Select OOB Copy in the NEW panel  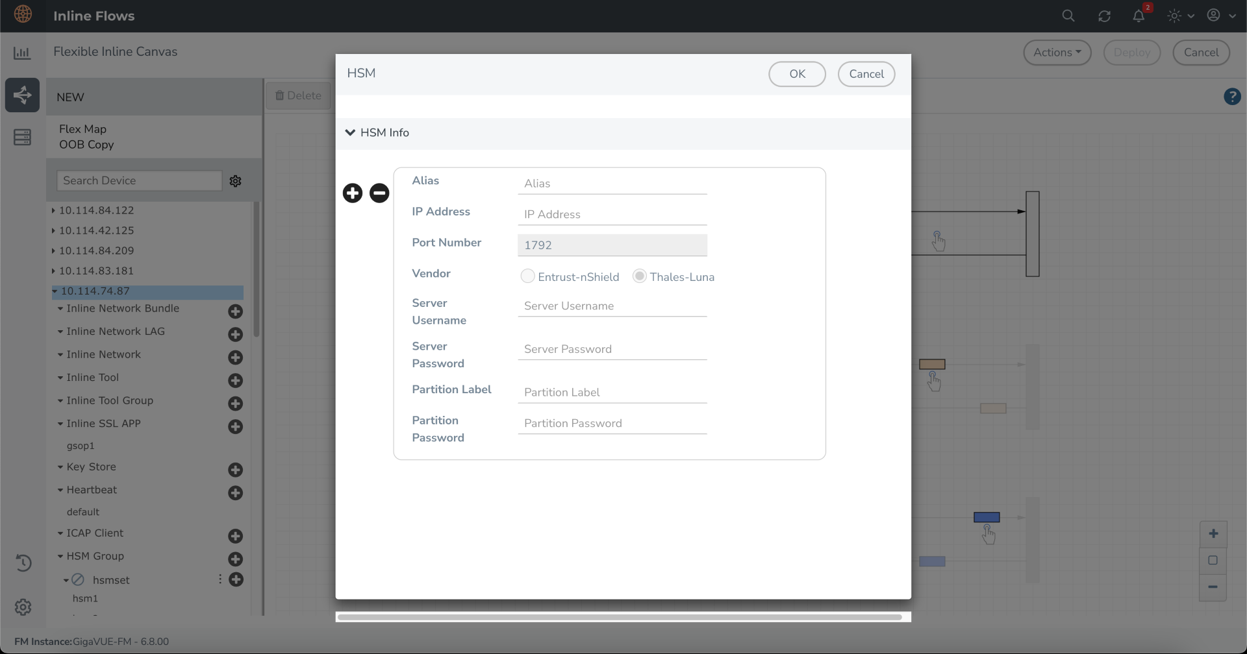pyautogui.click(x=86, y=145)
